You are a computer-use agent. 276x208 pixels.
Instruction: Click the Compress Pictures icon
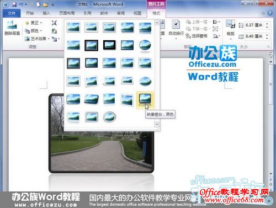tap(54, 23)
